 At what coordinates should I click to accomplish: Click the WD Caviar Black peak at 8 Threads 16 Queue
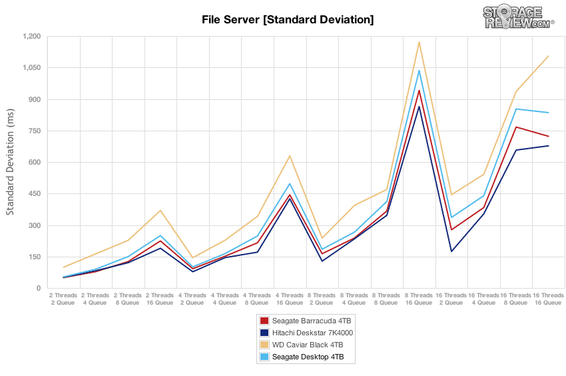[419, 42]
